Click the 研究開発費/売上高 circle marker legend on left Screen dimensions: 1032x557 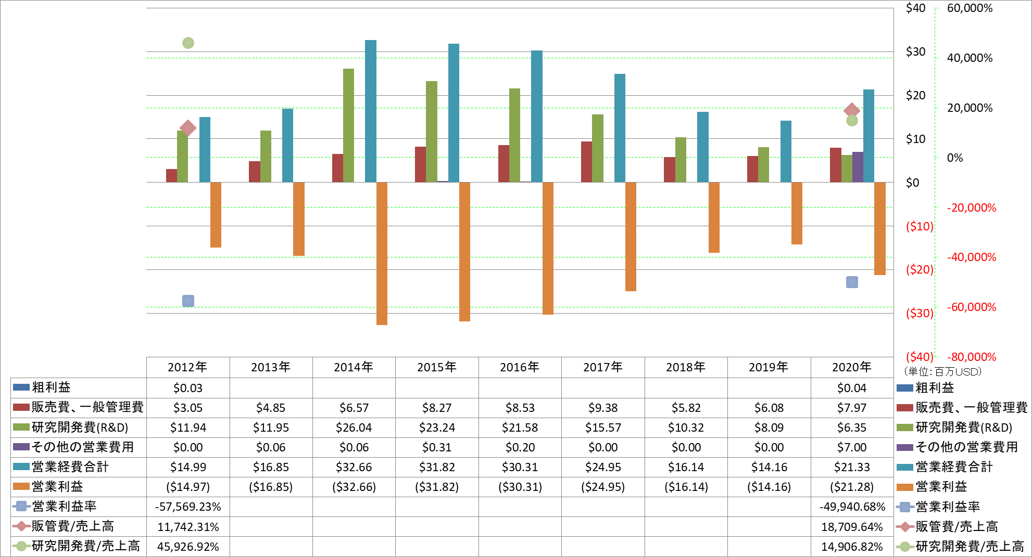[x=21, y=546]
